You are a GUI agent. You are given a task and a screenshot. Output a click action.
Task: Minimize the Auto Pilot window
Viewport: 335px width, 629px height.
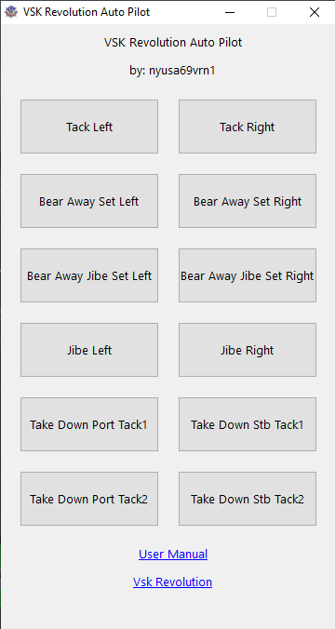[230, 12]
